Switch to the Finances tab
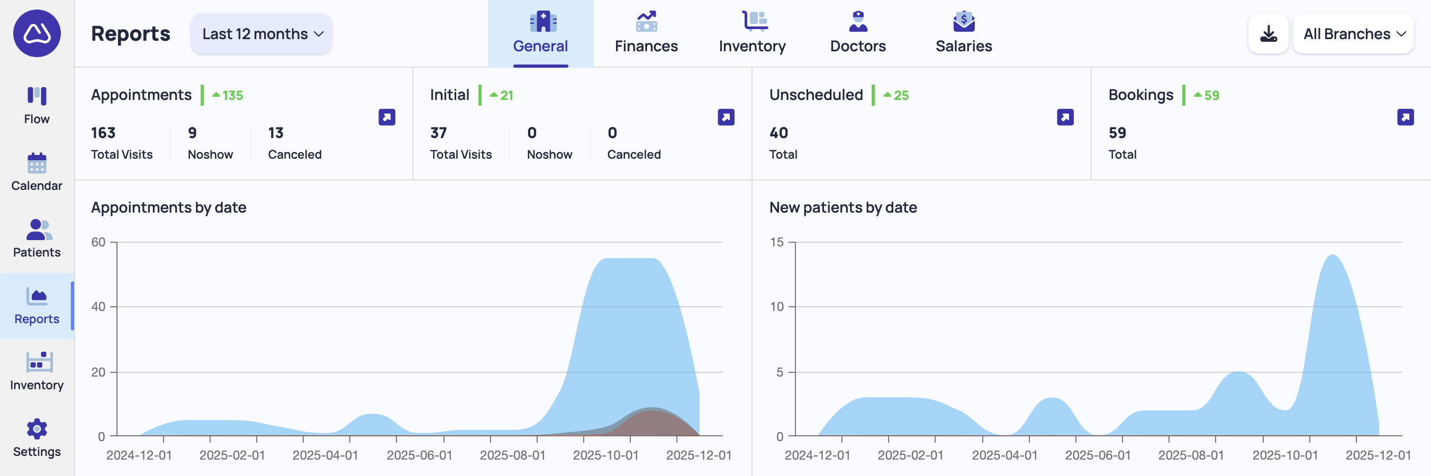 646,33
